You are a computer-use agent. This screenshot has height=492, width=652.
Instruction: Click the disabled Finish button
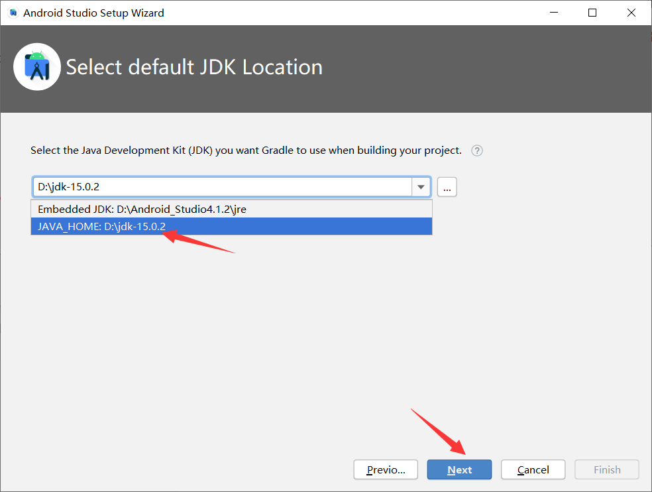point(606,469)
